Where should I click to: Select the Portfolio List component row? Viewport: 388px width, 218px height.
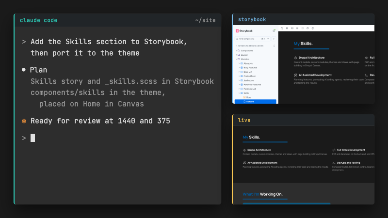[256, 89]
